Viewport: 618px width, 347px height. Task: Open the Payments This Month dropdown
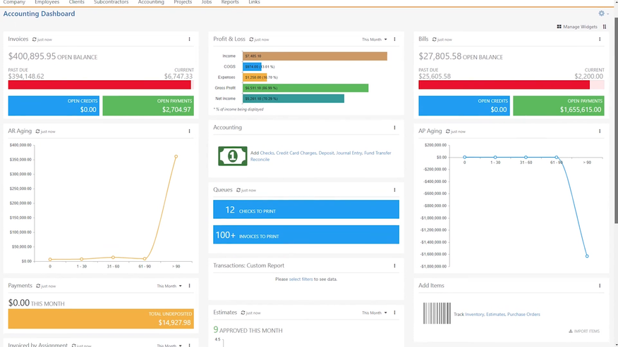[x=169, y=286]
